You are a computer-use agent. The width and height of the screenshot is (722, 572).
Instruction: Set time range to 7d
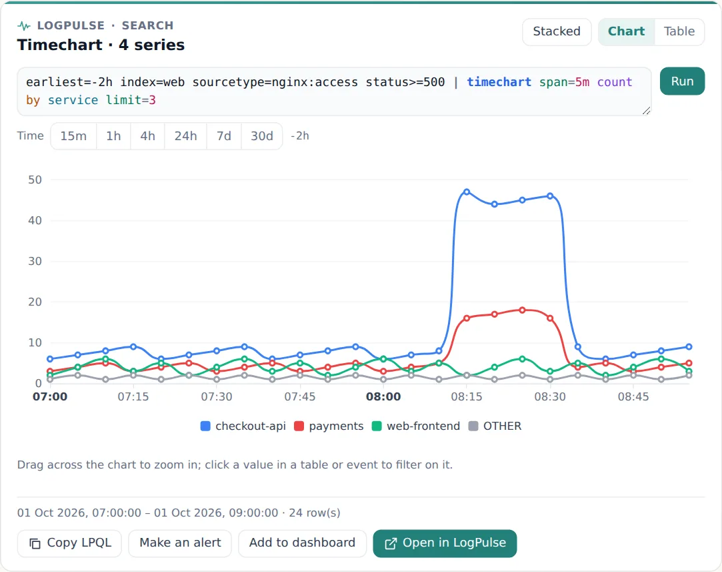pyautogui.click(x=224, y=136)
